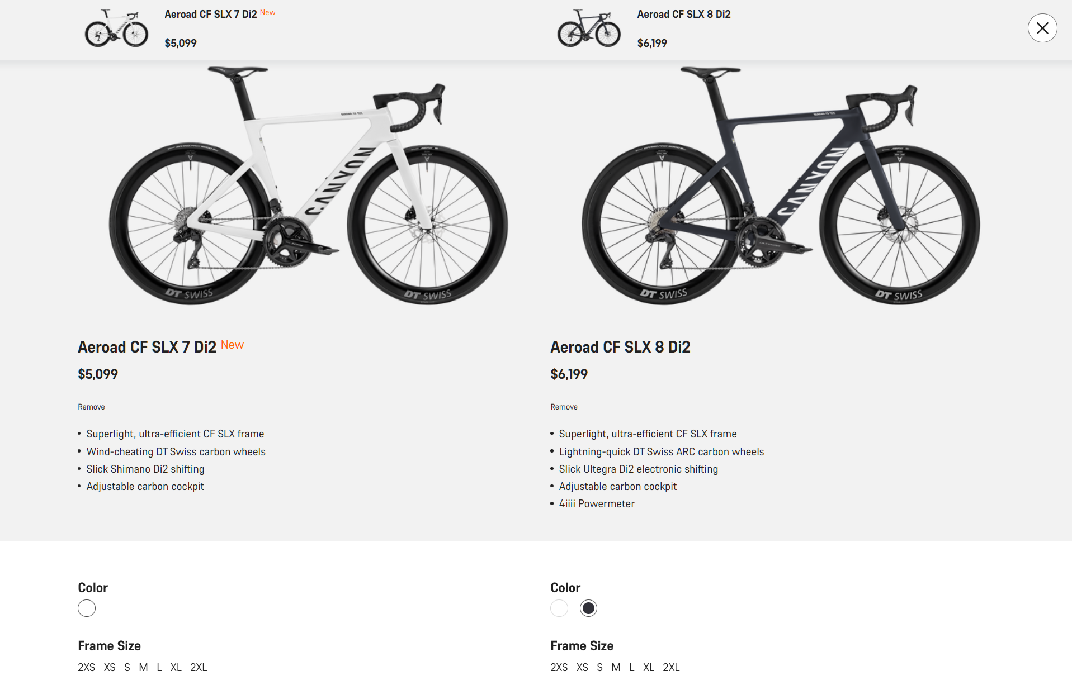The image size is (1072, 690).
Task: Choose frame size XL for SLX 8 Di2
Action: (649, 667)
